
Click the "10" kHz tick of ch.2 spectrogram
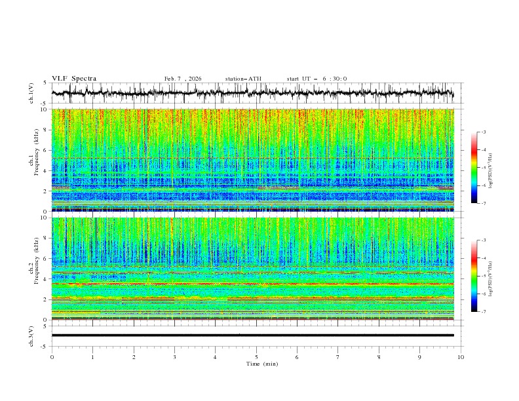[45, 218]
